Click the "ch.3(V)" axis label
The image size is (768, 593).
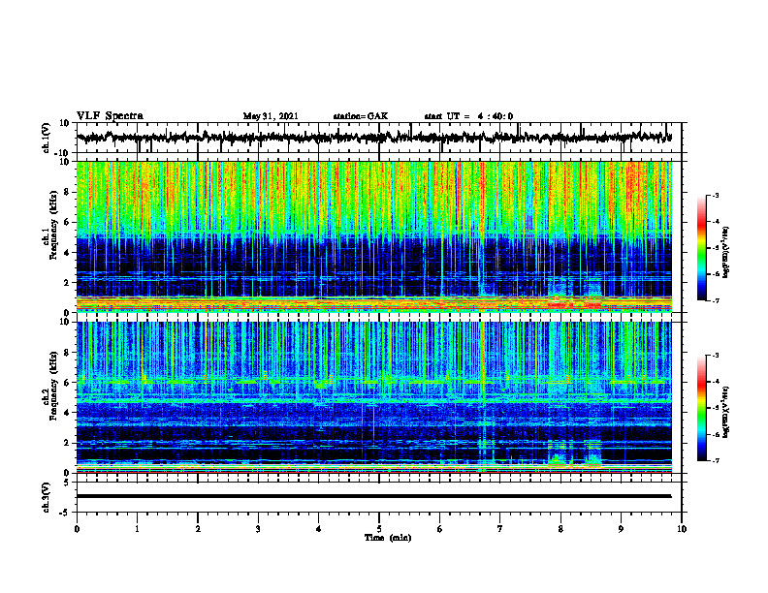[x=47, y=498]
